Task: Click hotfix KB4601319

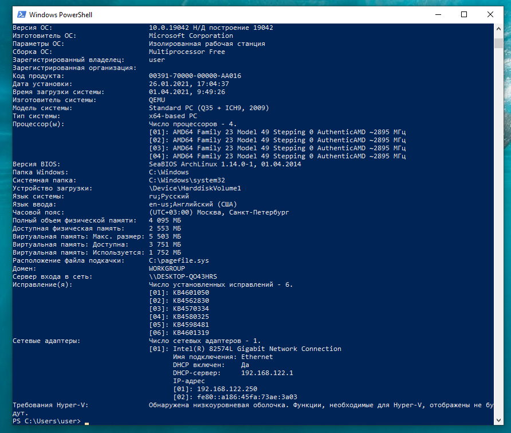Action: point(191,333)
